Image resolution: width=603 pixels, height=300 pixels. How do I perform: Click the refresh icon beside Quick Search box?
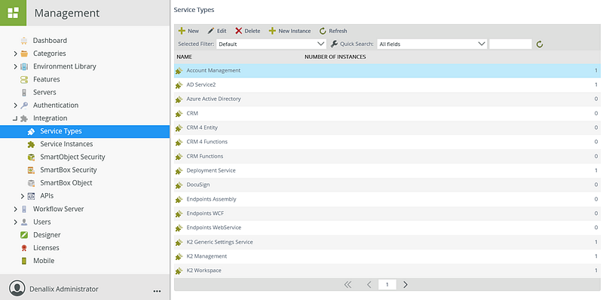pyautogui.click(x=540, y=44)
